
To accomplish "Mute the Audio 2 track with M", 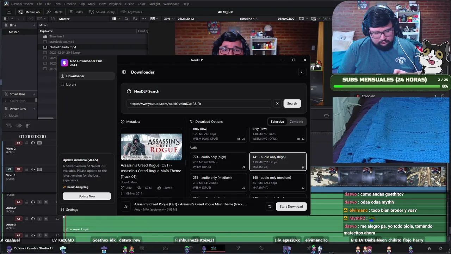I will [x=46, y=202].
